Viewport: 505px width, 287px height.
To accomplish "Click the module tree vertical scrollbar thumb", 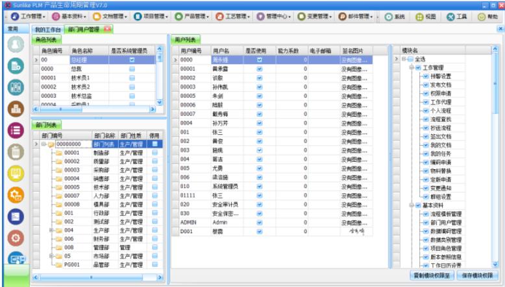I will click(495, 84).
